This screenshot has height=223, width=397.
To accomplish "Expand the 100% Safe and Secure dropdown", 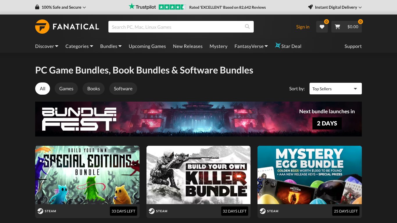I will pyautogui.click(x=60, y=7).
